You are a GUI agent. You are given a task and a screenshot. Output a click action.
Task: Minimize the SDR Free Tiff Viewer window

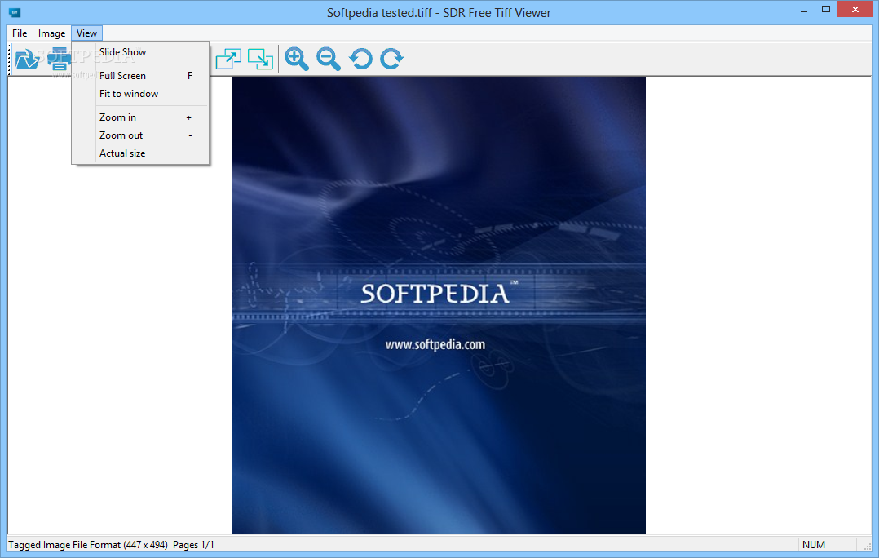[x=804, y=10]
